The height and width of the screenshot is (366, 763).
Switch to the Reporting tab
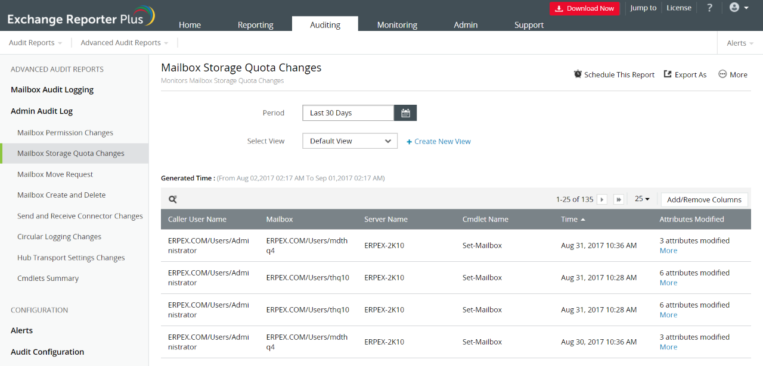(255, 25)
